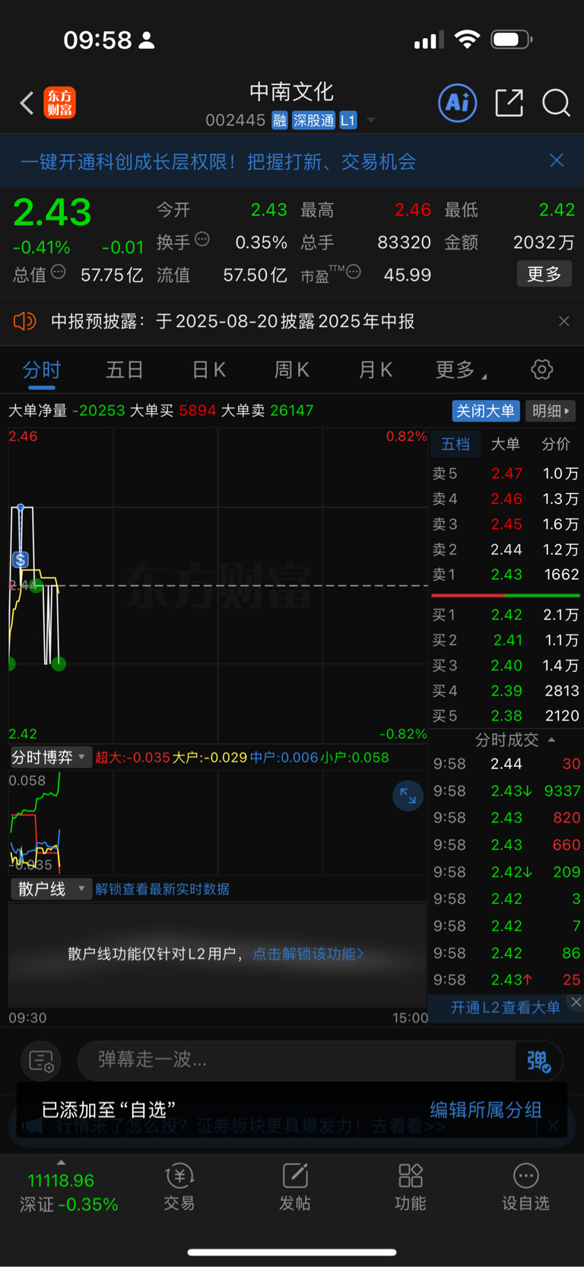Open the danmaku list icon
Image resolution: width=584 pixels, height=1267 pixels.
pos(41,1061)
